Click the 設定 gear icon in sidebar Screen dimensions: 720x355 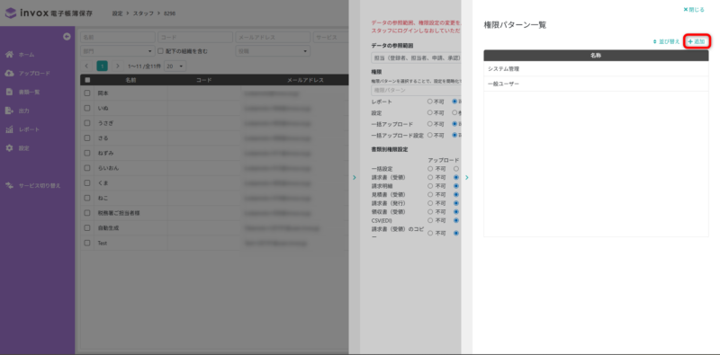pos(9,148)
